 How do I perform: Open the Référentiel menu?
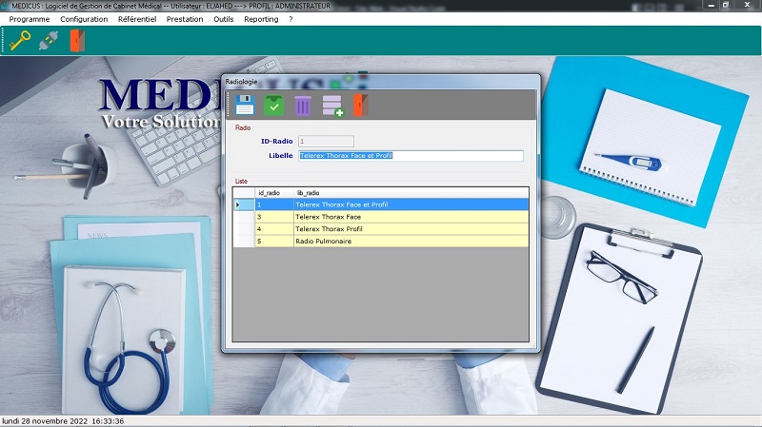[137, 19]
